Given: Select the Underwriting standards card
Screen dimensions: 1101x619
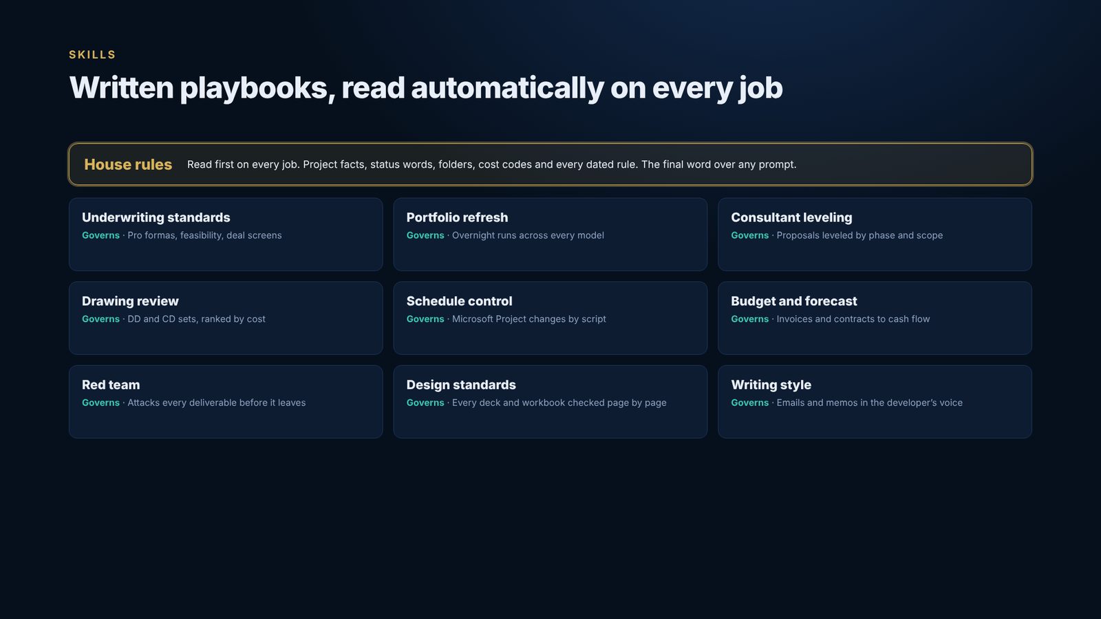Looking at the screenshot, I should [226, 235].
